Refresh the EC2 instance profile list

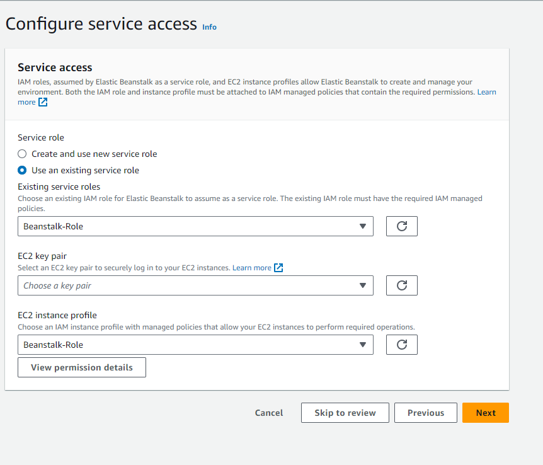pos(401,345)
